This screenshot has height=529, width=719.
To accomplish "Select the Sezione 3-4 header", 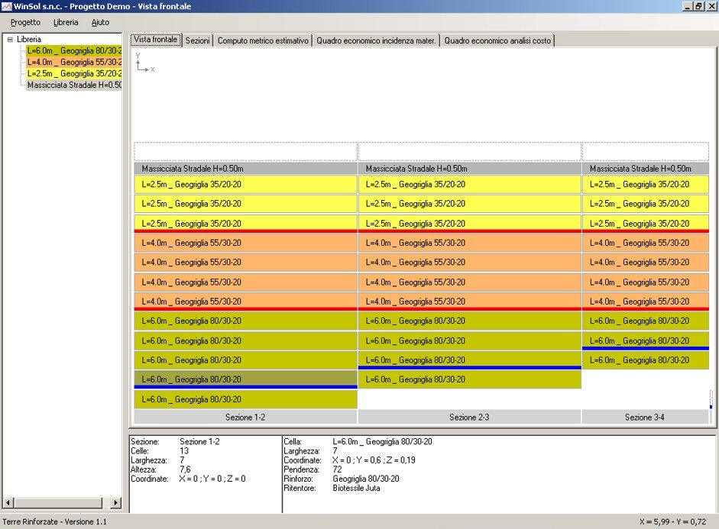I will (x=645, y=418).
